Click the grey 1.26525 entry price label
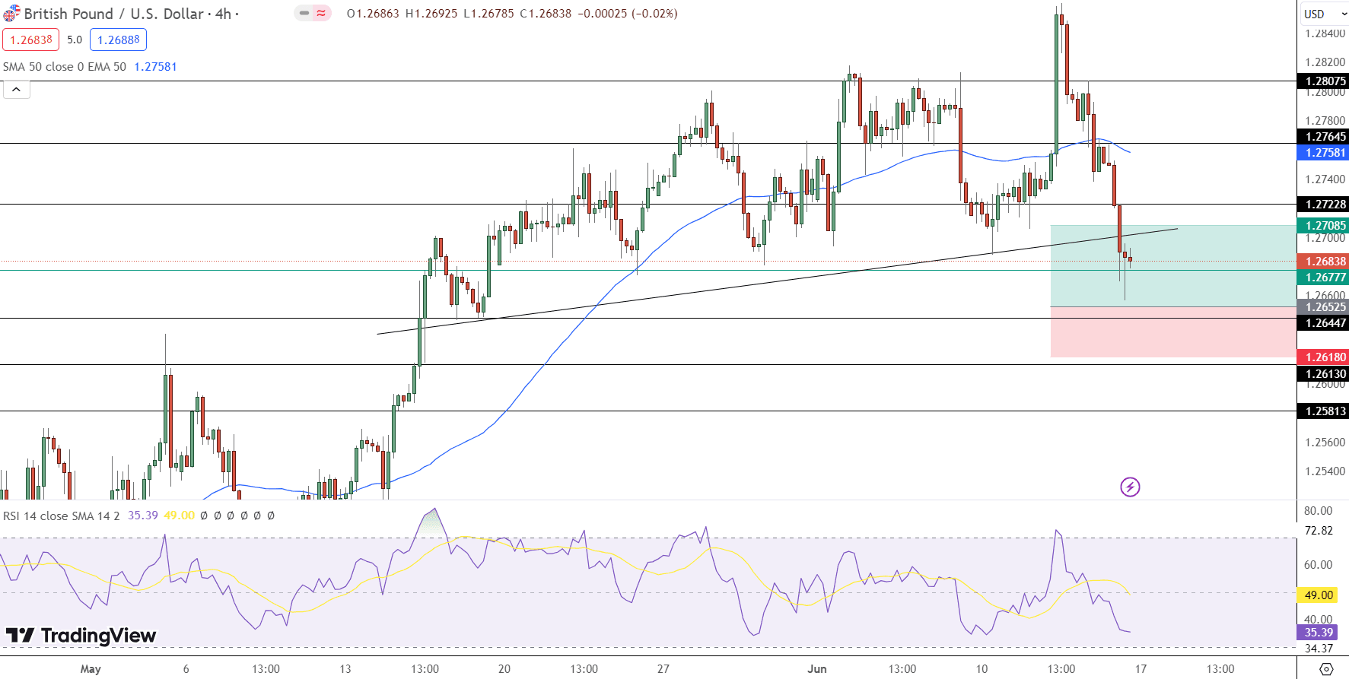This screenshot has height=679, width=1349. point(1322,307)
